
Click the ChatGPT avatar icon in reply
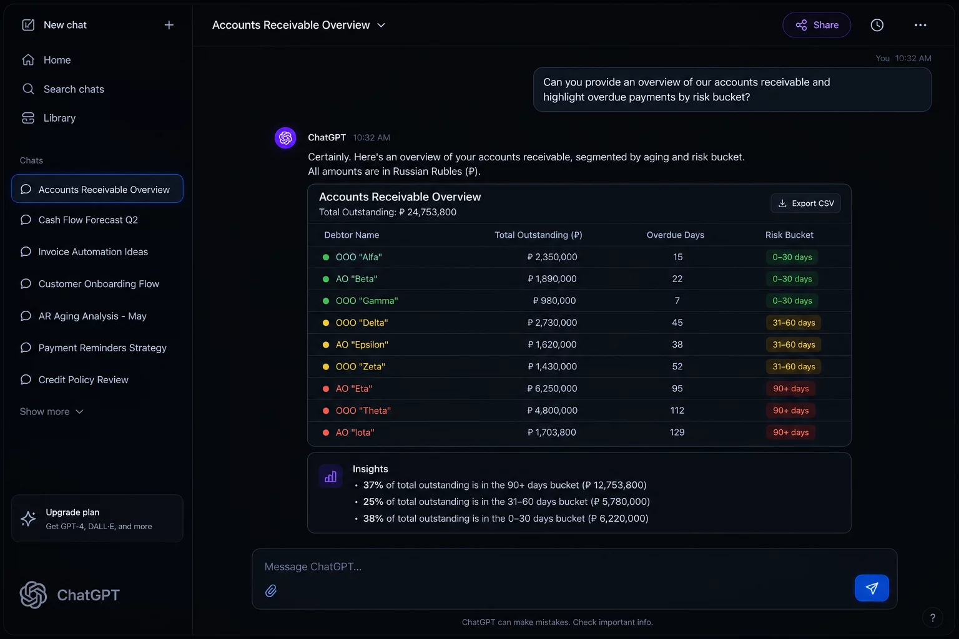285,137
